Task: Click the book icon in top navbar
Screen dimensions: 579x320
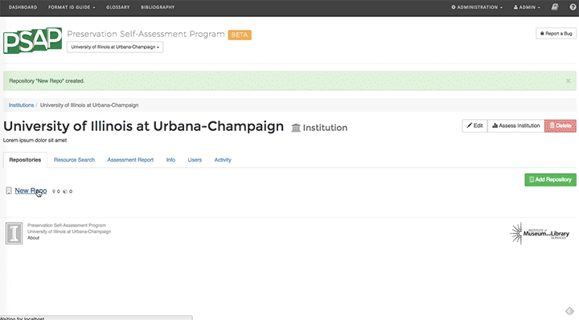Action: [555, 7]
